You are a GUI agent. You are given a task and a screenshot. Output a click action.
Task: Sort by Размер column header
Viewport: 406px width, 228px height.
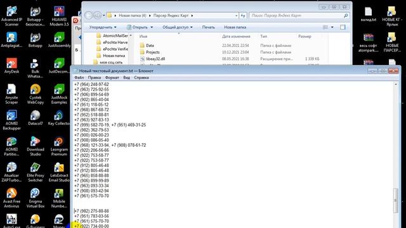click(304, 37)
